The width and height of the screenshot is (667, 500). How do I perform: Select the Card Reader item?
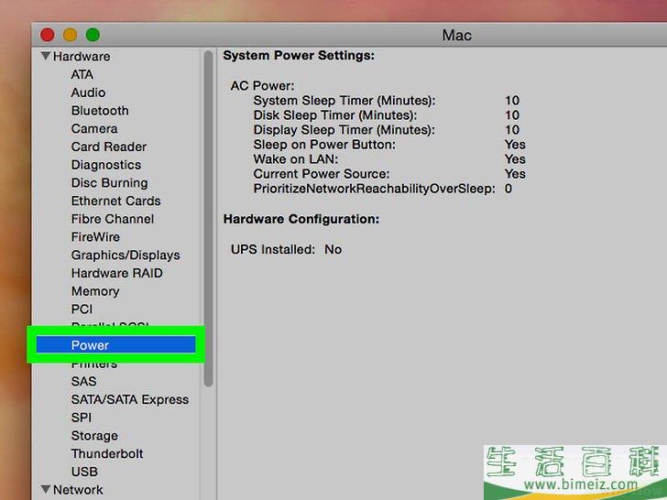[108, 147]
